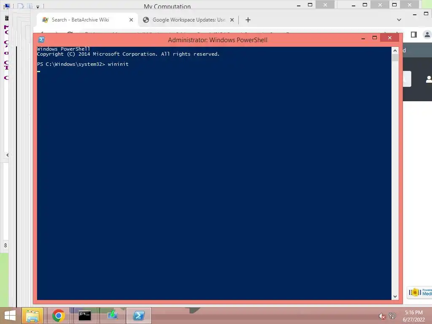Click the PowerShell copyright line
Viewport: 432px width, 324px height.
pyautogui.click(x=128, y=54)
